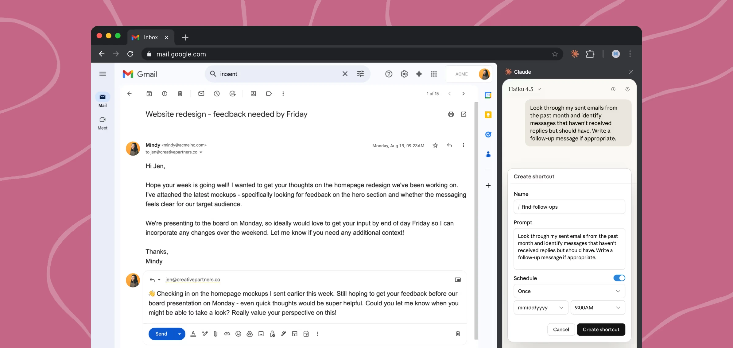This screenshot has width=733, height=348.
Task: Report the email as spam
Action: (x=165, y=94)
